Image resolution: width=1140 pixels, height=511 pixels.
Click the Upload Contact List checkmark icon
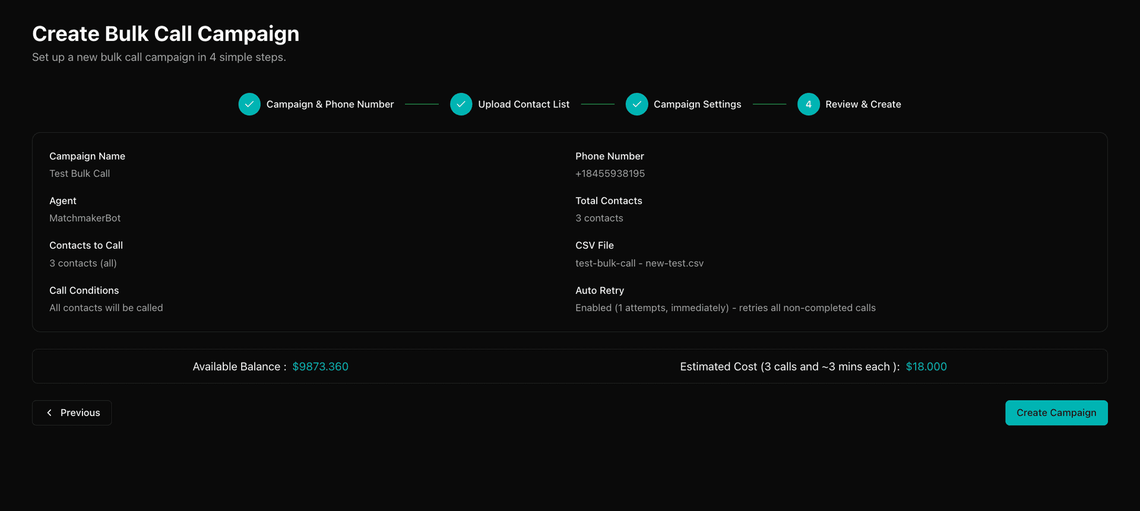point(461,104)
